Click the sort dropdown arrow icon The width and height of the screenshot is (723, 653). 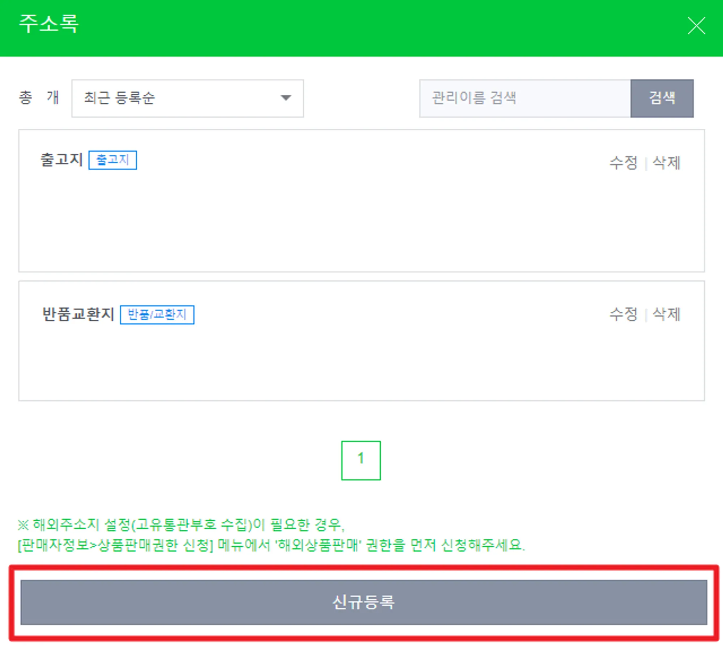pyautogui.click(x=286, y=98)
